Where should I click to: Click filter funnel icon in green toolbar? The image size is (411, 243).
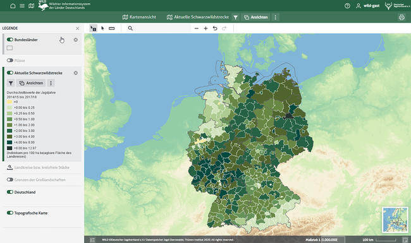235,17
